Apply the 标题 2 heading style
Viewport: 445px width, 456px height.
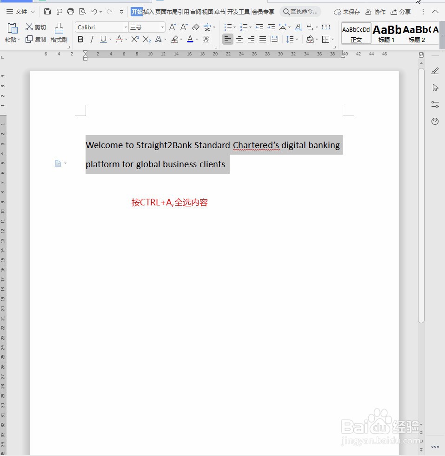417,33
